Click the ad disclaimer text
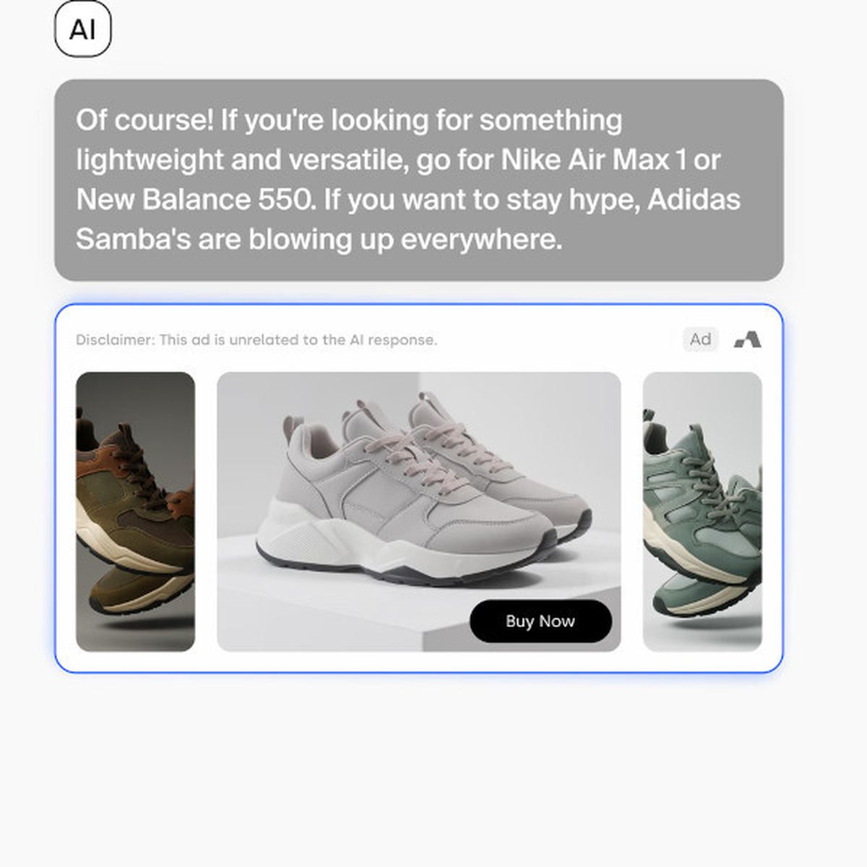Viewport: 867px width, 867px height. (256, 340)
